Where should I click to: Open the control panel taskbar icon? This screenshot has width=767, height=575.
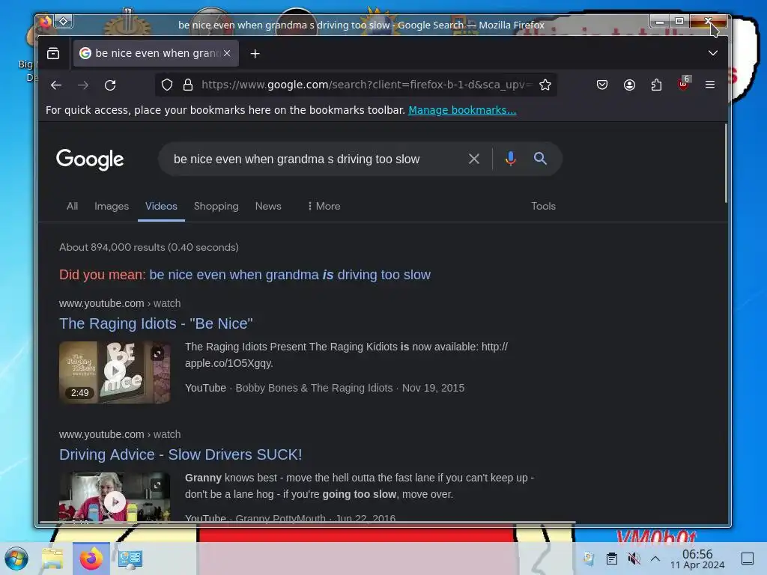130,559
